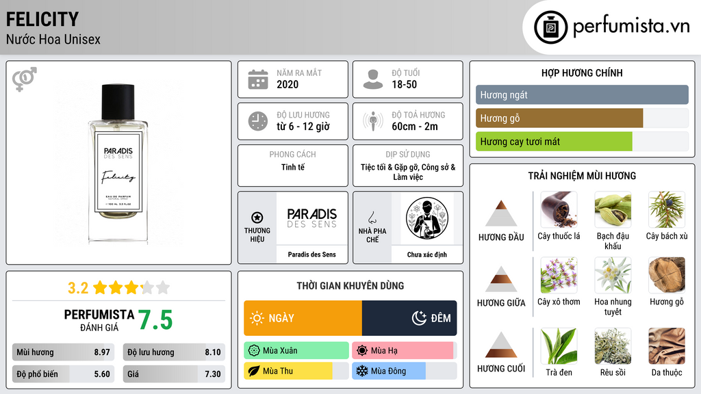Click the sillage icon beside Độ toả hương

point(373,121)
